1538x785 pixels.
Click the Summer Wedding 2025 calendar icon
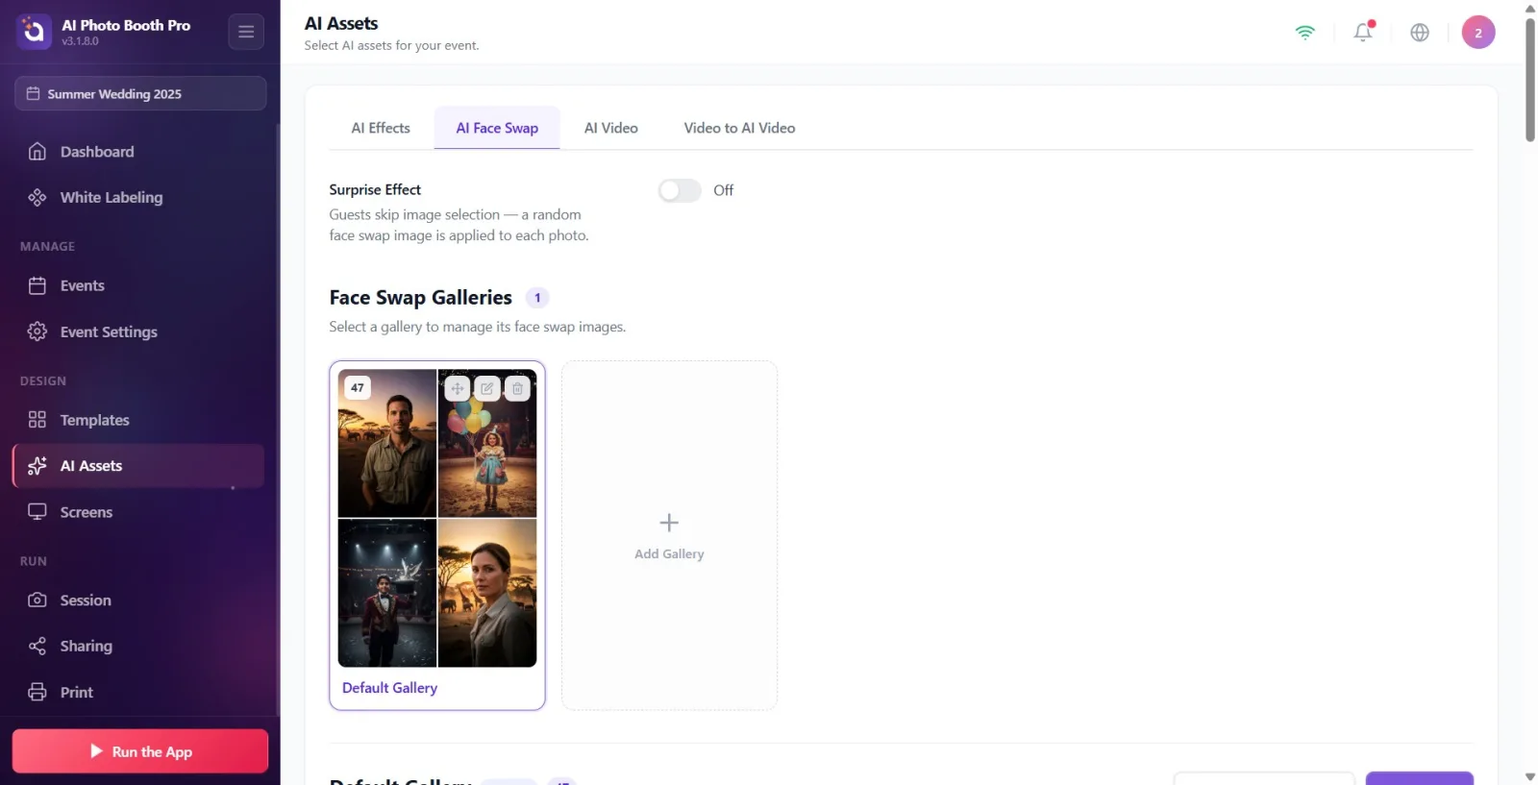click(33, 93)
